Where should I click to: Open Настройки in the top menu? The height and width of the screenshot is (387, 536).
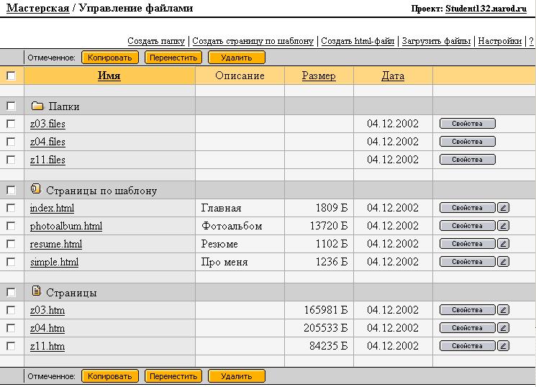tap(499, 41)
